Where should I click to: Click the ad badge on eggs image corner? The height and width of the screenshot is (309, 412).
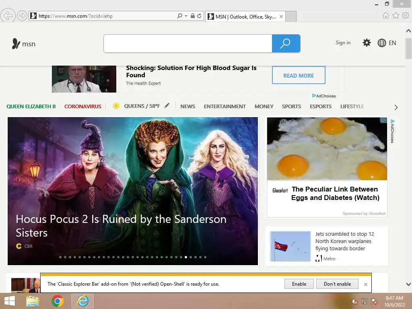(383, 120)
